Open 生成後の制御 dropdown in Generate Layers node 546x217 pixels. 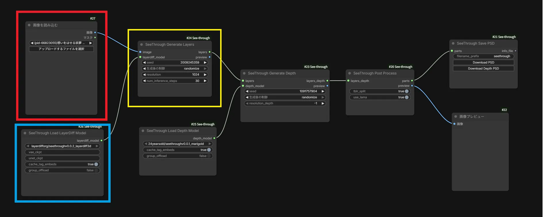(x=174, y=68)
